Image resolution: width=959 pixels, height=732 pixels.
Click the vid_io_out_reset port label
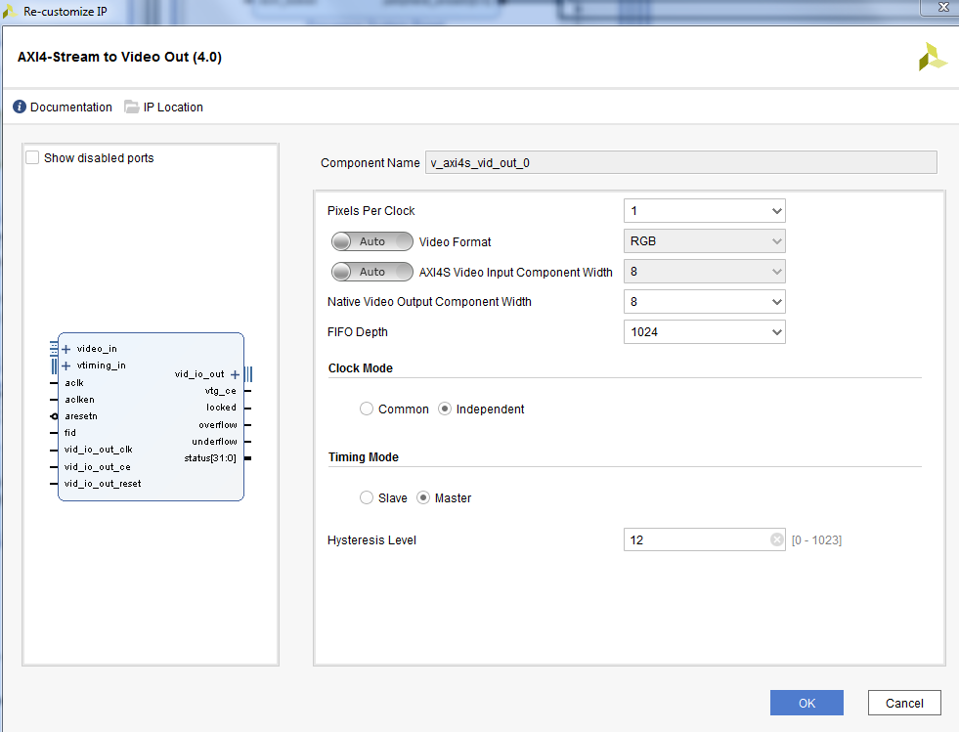[102, 483]
